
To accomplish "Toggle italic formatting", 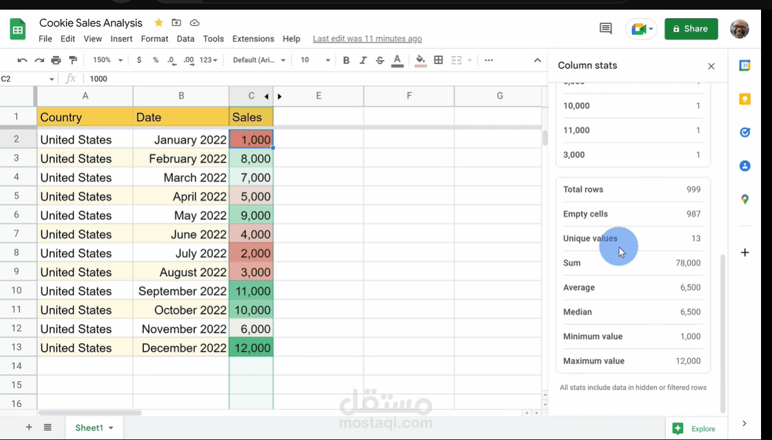I will [363, 59].
